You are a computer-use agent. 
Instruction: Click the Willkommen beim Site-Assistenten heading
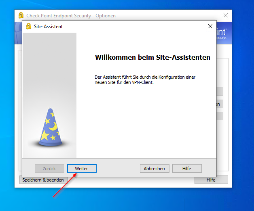point(152,58)
